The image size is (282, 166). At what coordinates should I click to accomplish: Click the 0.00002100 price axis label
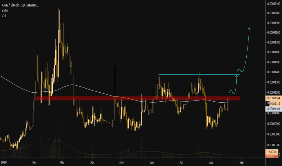click(274, 4)
